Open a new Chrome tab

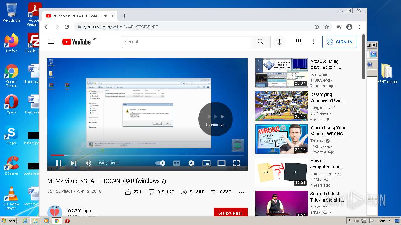point(124,16)
